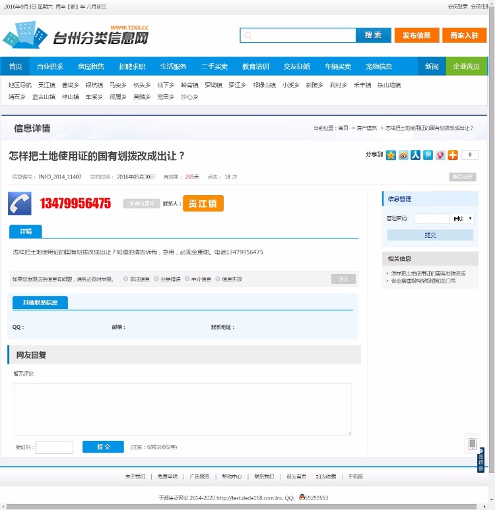The width and height of the screenshot is (495, 510).
Task: Open the orange plus more-share icon
Action: (x=453, y=155)
